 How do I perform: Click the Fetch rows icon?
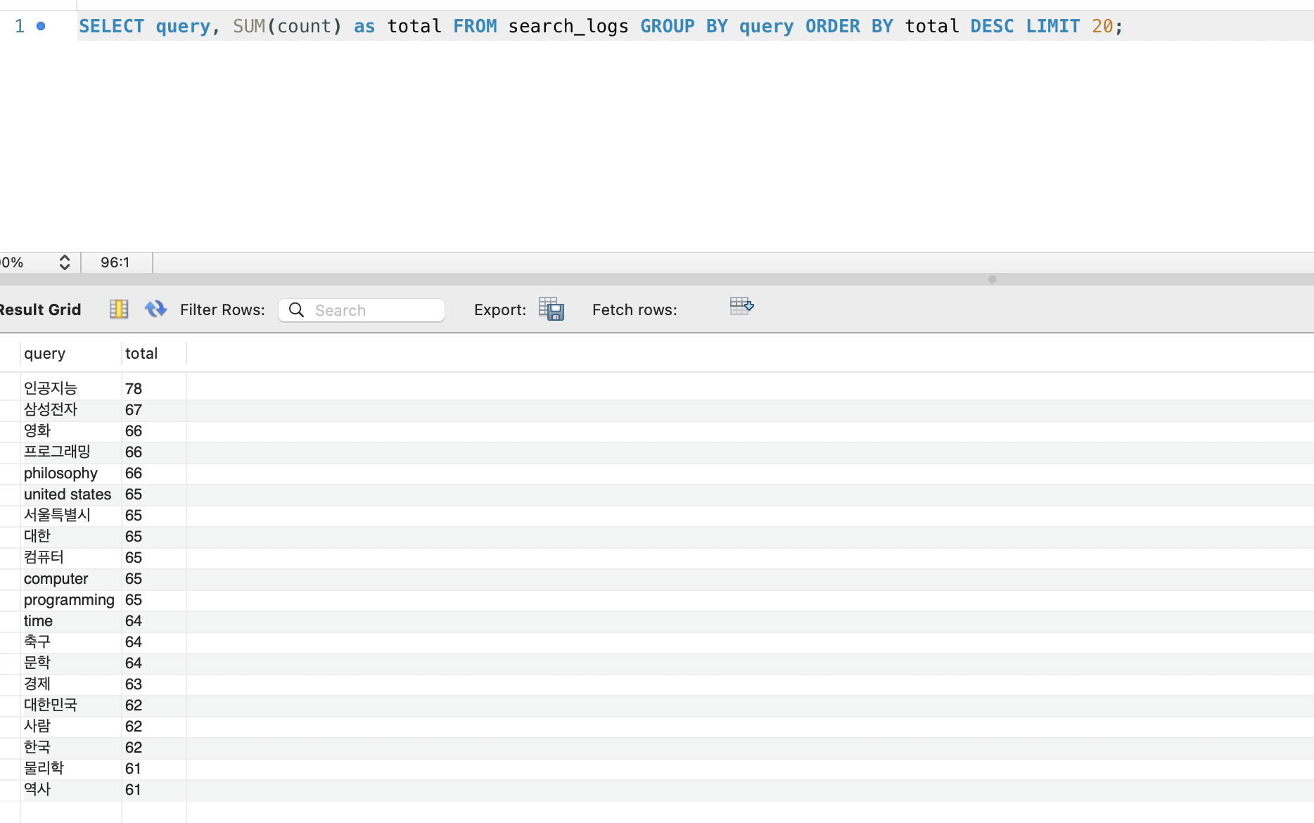coord(741,306)
